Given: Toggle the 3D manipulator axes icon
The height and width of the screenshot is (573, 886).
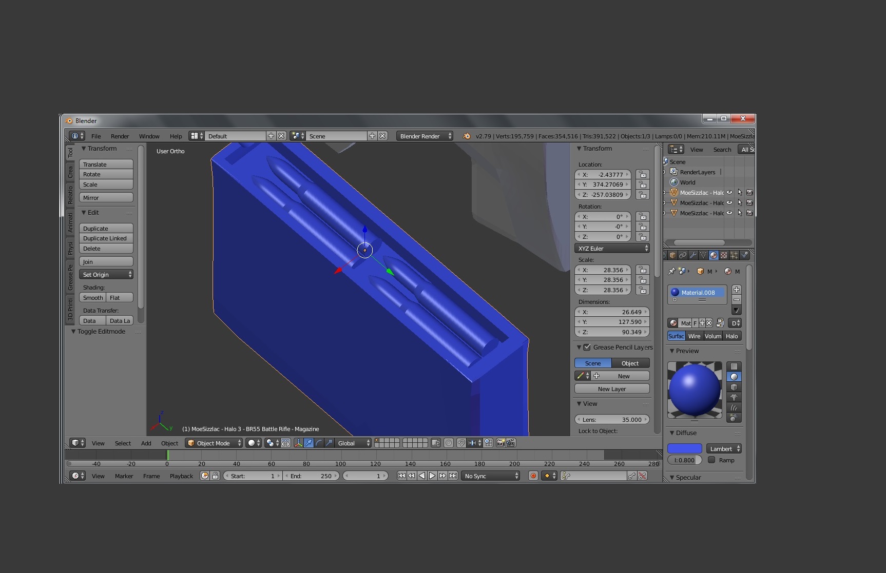Looking at the screenshot, I should 298,443.
